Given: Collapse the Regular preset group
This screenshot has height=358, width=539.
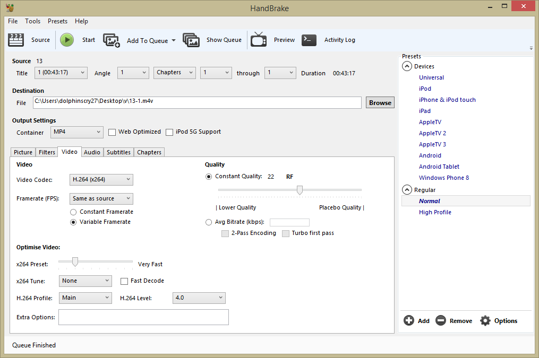Looking at the screenshot, I should point(407,190).
